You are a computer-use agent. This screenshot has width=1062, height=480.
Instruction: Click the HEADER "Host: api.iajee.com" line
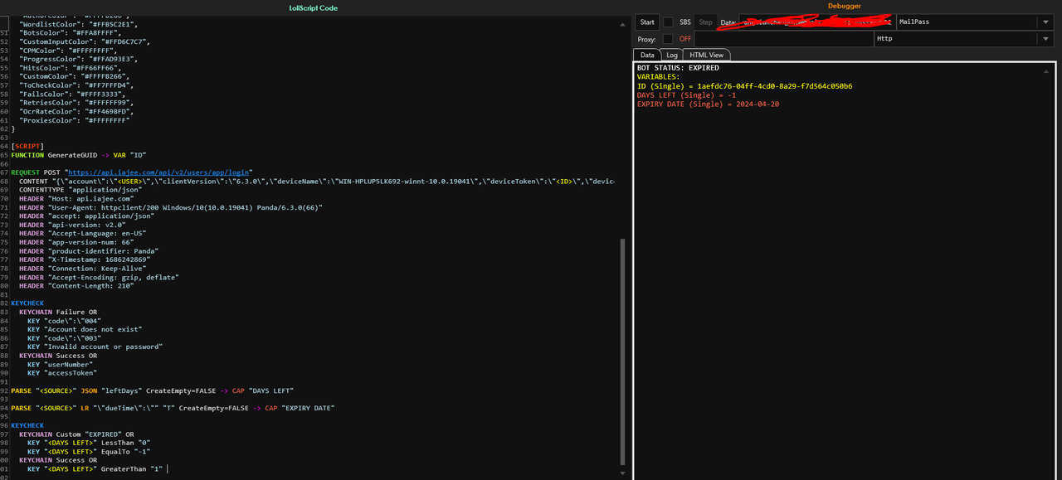click(x=76, y=198)
